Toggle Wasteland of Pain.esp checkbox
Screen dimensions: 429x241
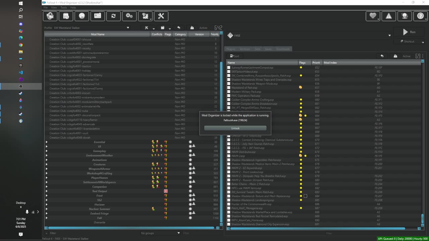(x=229, y=88)
